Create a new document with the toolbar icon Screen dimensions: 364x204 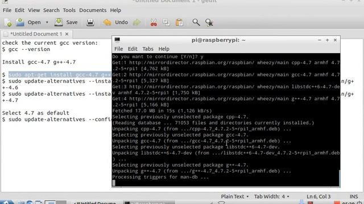coord(8,23)
